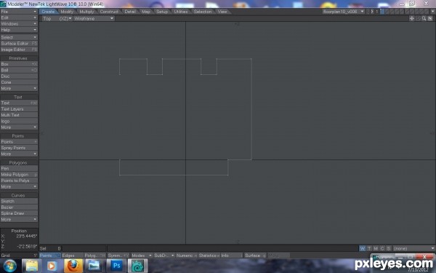Screen dimensions: 436x273
Task: Toggle the T texture map mode button
Action: pos(369,248)
